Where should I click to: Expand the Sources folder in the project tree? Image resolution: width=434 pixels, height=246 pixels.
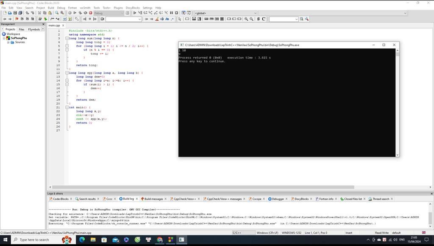pyautogui.click(x=8, y=42)
